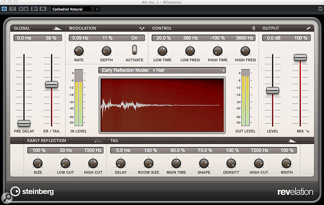324x205 pixels.
Task: Click the 20 Hz low cut value
Action: coord(66,151)
